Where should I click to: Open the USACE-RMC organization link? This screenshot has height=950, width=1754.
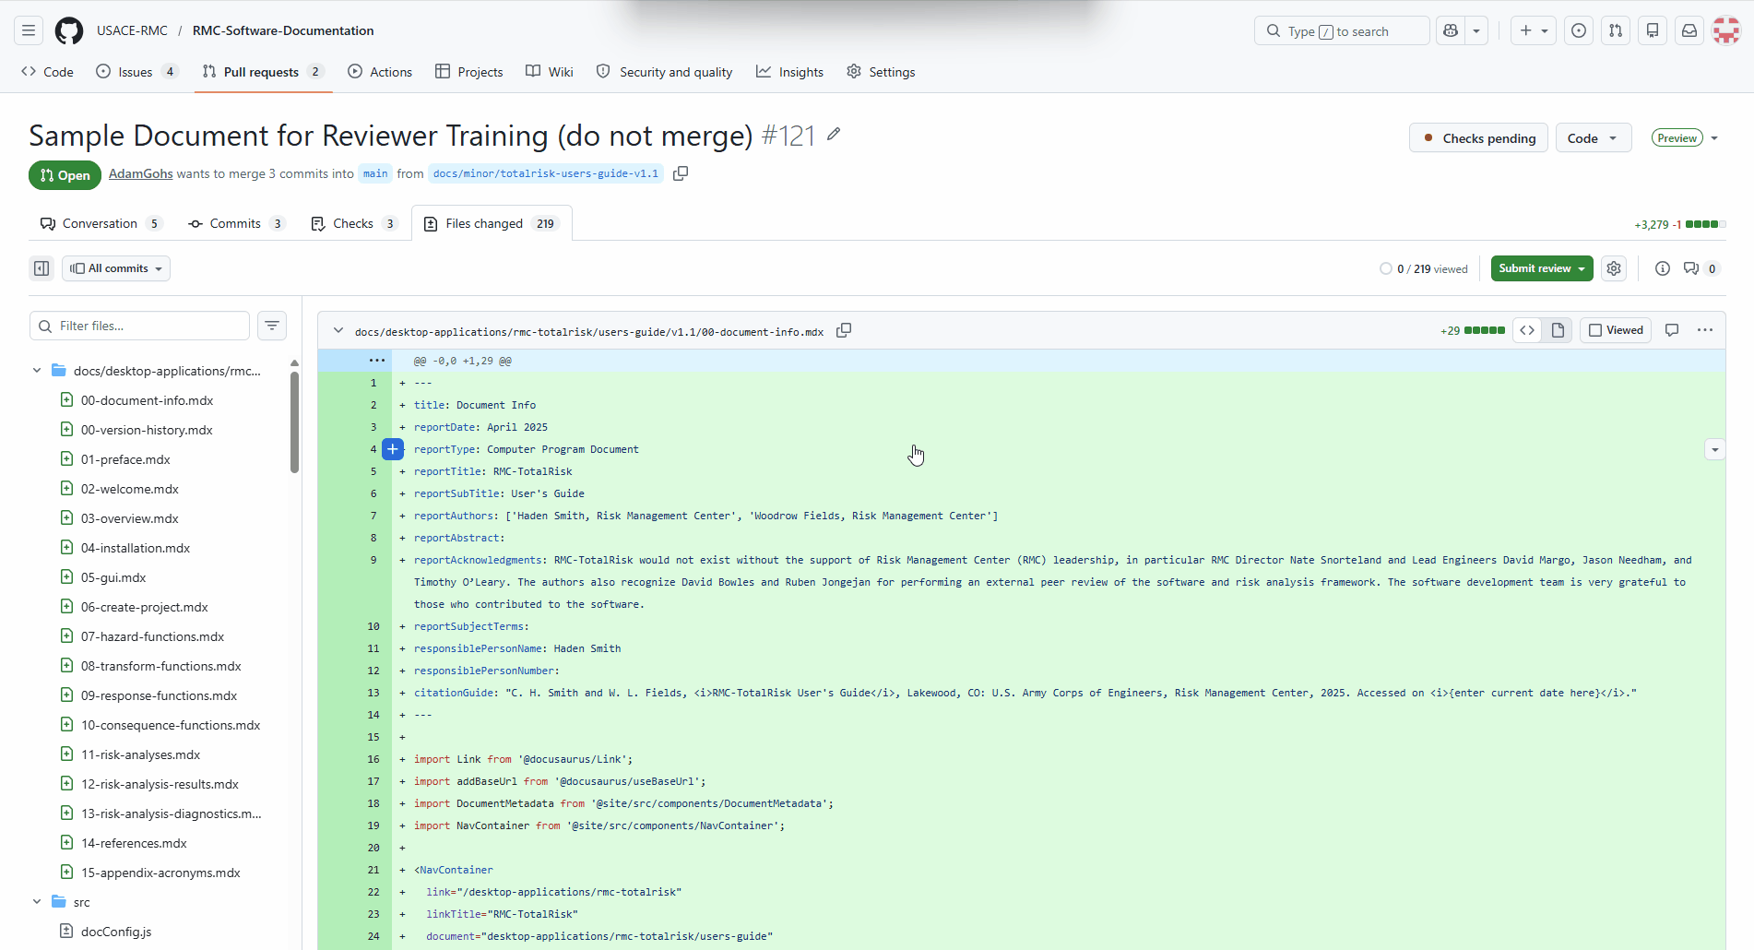(x=132, y=30)
